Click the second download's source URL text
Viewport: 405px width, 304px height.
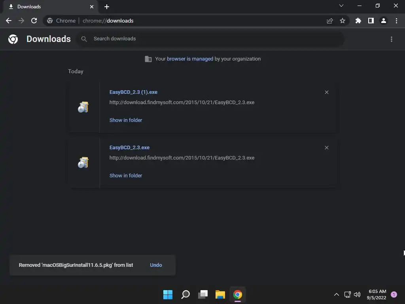[x=182, y=158]
